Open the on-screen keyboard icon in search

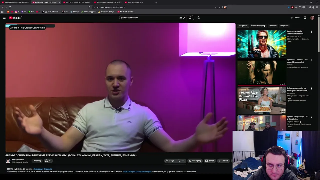181,18
